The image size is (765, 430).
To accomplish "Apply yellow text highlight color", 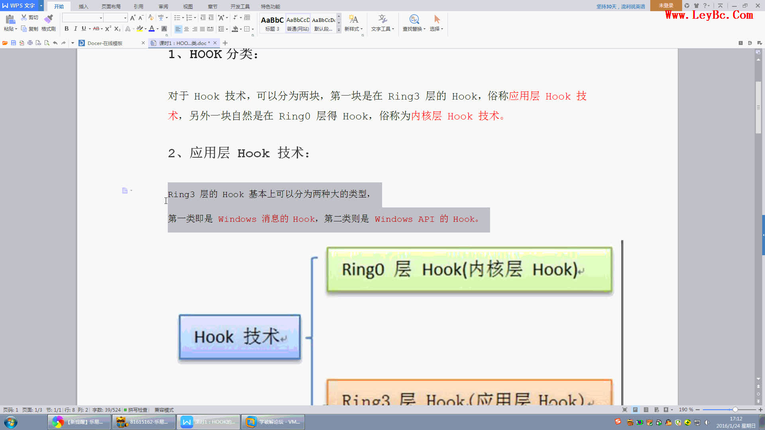I will coord(139,29).
